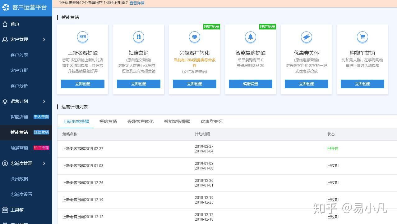Open 客户列表 in the sidebar
Screen dimensions: 397x224
pos(19,55)
